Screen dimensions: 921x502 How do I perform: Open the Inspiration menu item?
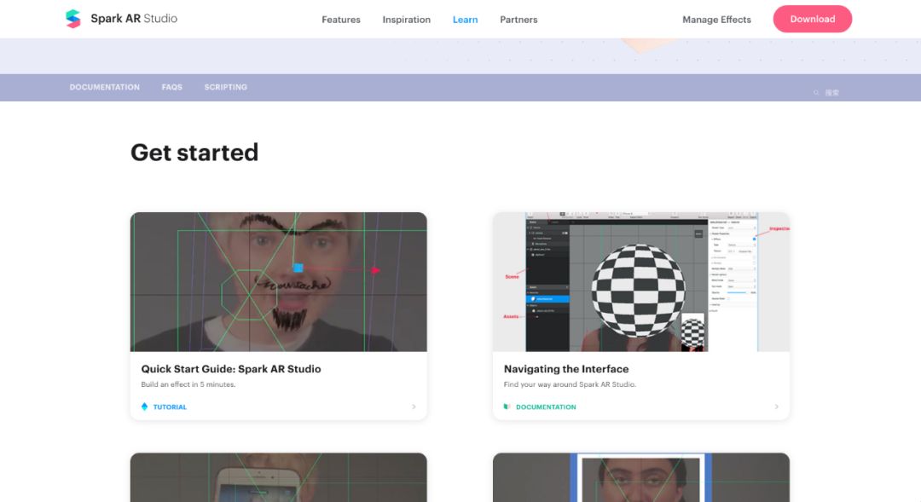point(407,20)
